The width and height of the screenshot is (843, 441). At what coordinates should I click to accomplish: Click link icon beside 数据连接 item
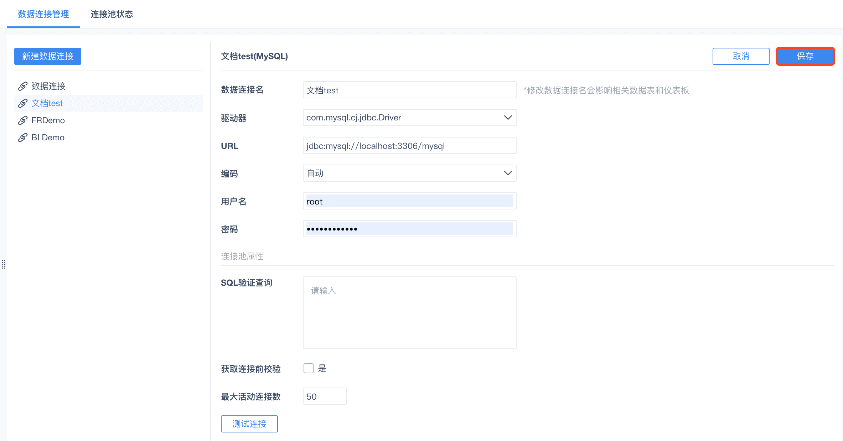tap(23, 86)
